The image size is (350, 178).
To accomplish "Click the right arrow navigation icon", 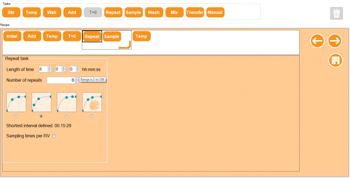I will coord(335,41).
